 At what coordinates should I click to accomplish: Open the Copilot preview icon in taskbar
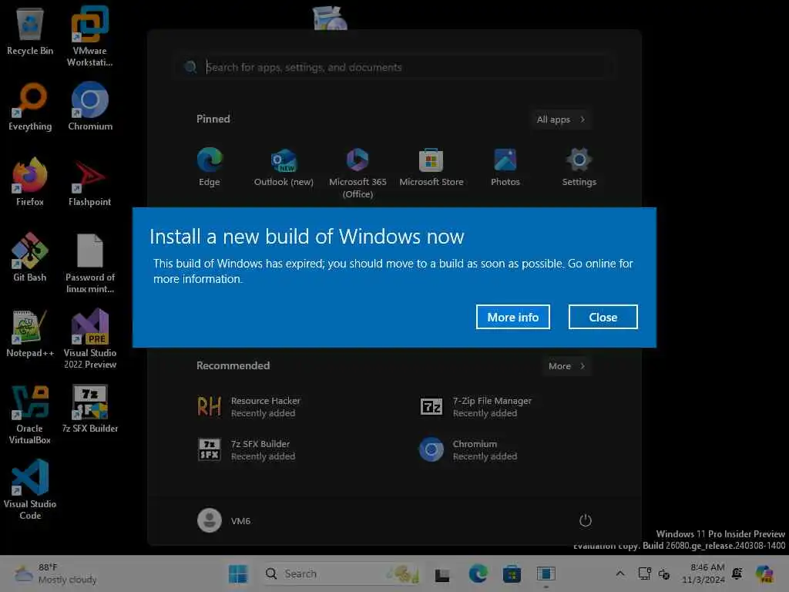click(765, 573)
